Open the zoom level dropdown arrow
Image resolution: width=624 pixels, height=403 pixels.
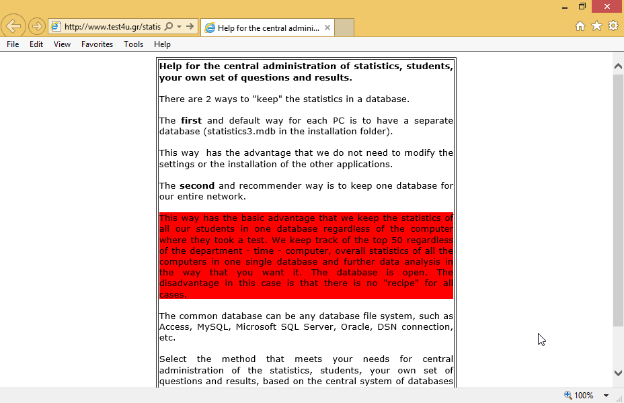[x=606, y=396]
